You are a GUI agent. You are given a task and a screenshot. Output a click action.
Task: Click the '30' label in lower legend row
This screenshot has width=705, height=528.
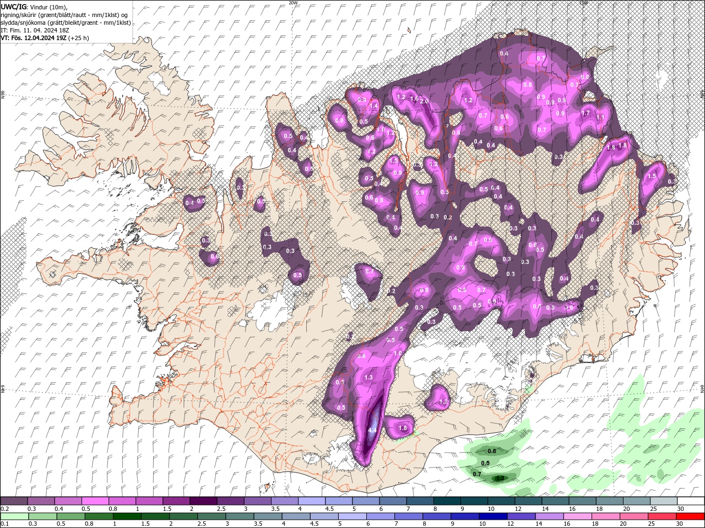[681, 524]
